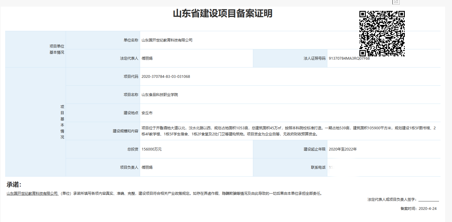Click the filing date 备案时间：2020-4-24
Screen dimensions: 452x222
point(418,209)
